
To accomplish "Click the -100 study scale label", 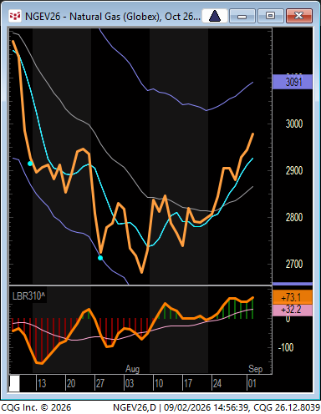I will [286, 347].
